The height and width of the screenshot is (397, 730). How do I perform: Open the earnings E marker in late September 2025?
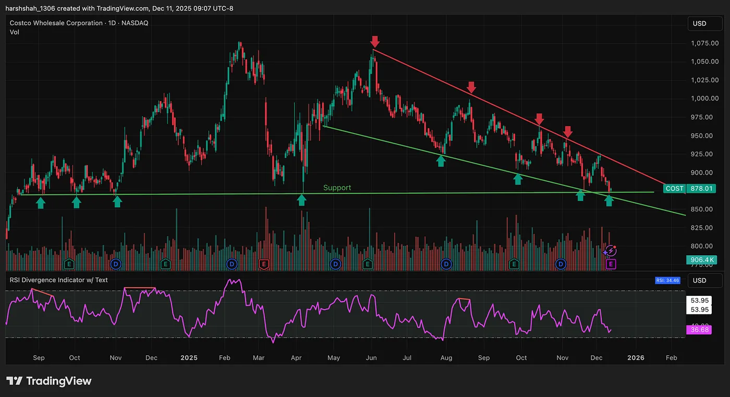(x=515, y=265)
